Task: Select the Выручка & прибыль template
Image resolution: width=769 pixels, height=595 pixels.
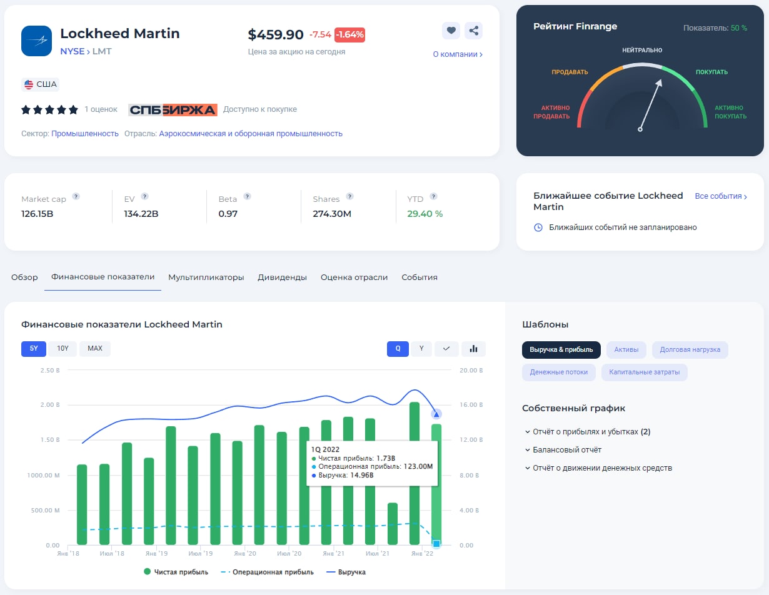Action: pyautogui.click(x=561, y=350)
